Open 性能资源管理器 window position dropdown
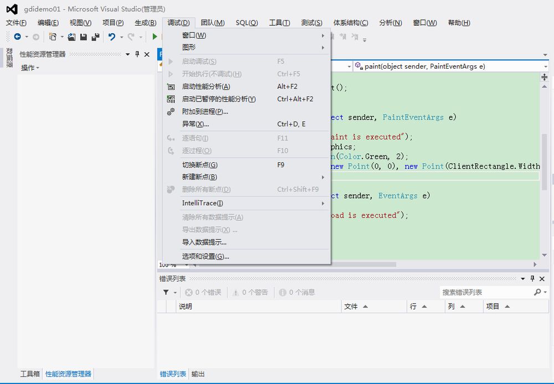The image size is (554, 384). [x=127, y=54]
